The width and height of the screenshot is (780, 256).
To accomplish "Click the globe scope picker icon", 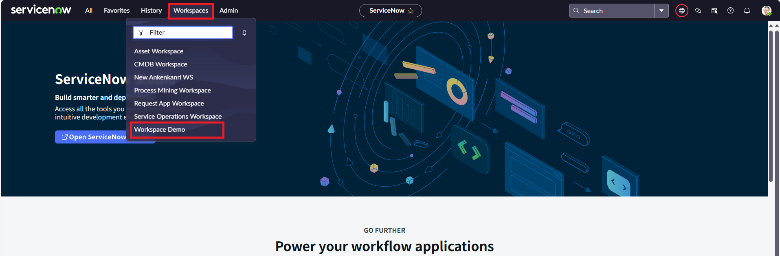I will (x=681, y=11).
